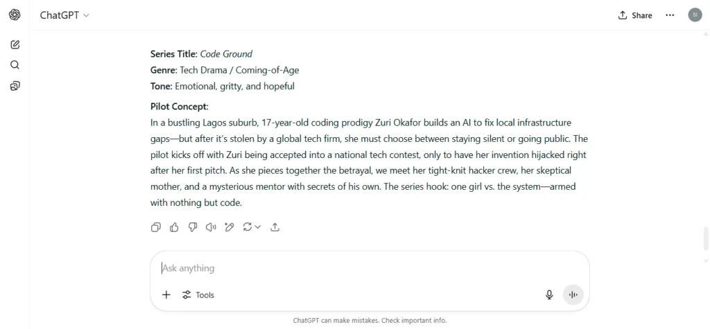710x329 pixels.
Task: Play the response with Read aloud icon
Action: click(211, 227)
